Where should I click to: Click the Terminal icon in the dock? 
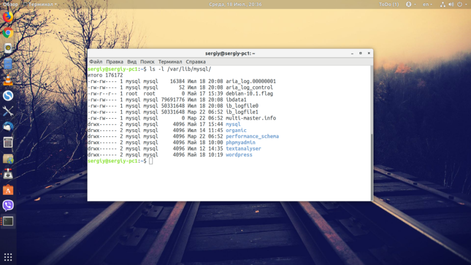pos(8,222)
